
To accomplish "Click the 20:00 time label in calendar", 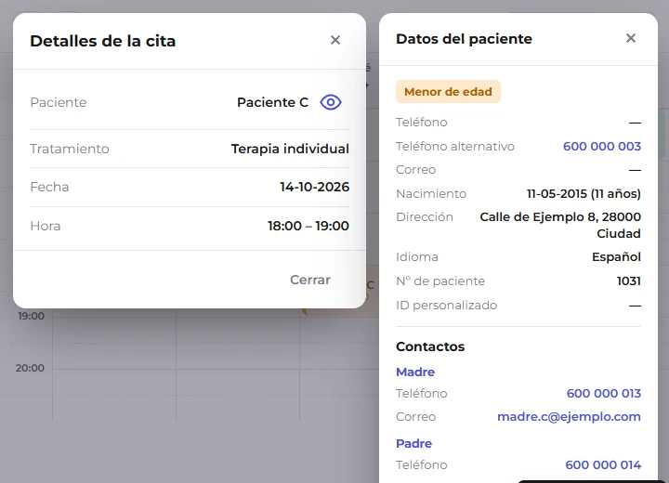I will click(x=30, y=368).
